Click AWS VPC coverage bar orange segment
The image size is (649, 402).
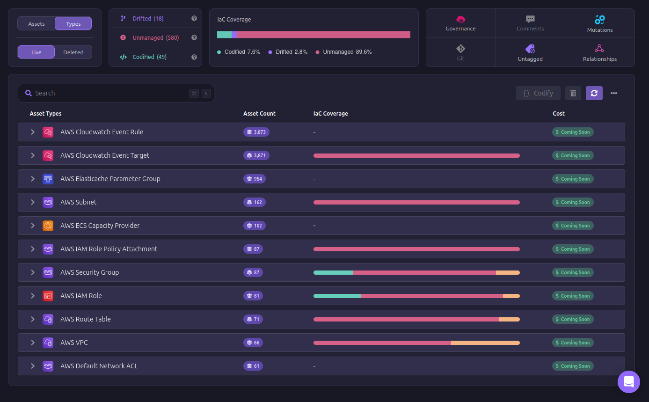(x=485, y=343)
